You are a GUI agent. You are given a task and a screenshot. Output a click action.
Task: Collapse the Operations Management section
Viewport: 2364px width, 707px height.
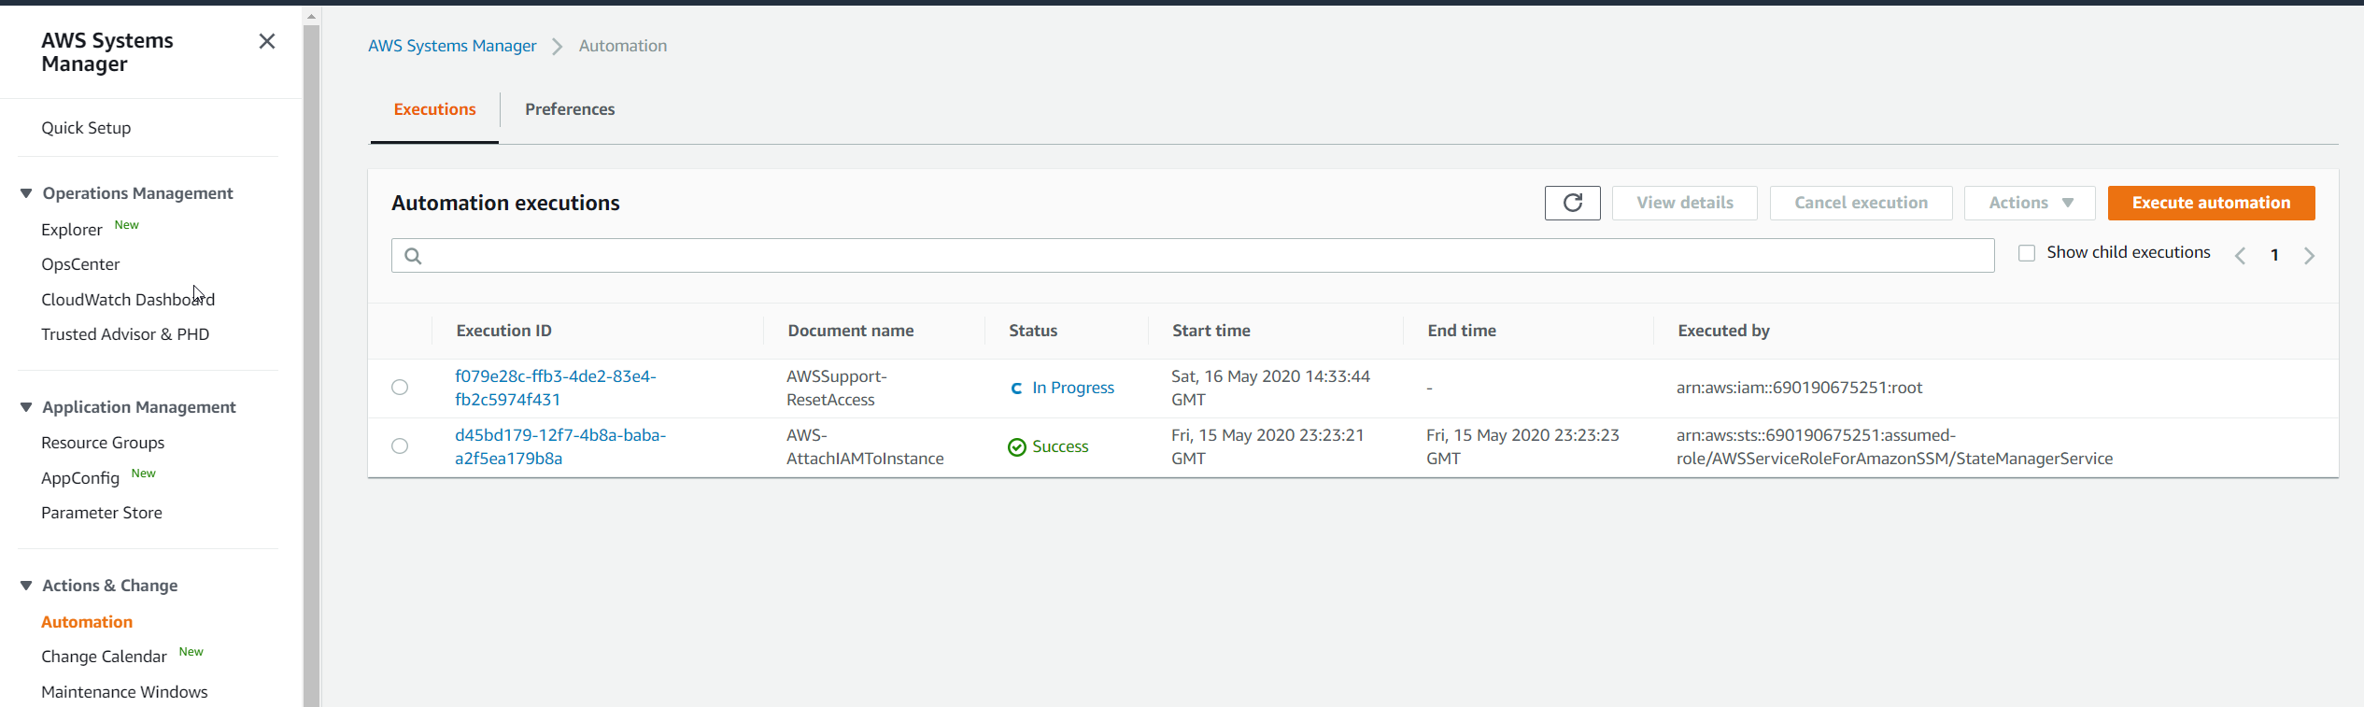click(26, 193)
